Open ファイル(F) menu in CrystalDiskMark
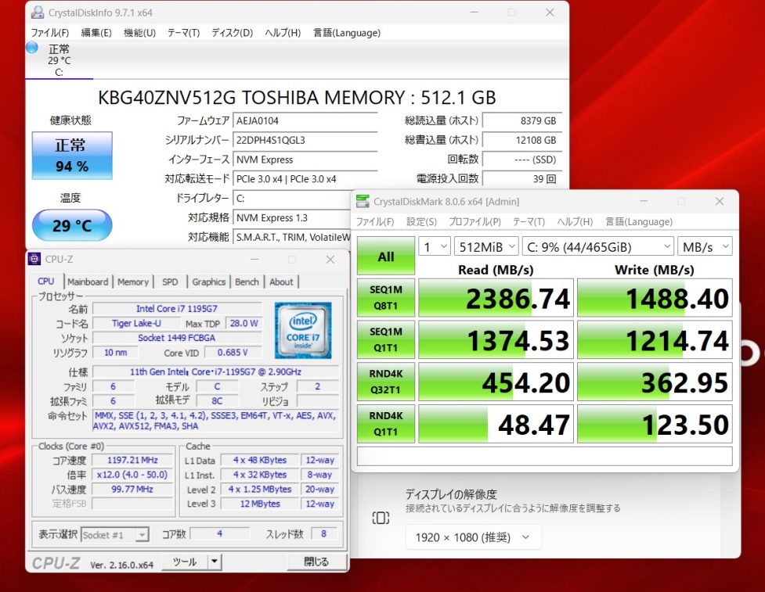 [375, 221]
